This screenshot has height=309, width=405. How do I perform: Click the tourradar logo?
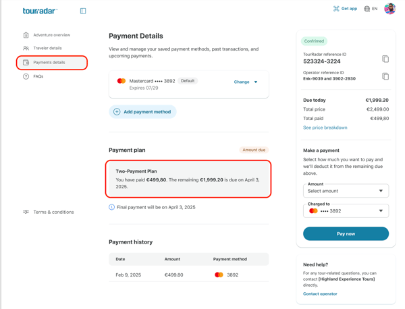(40, 11)
